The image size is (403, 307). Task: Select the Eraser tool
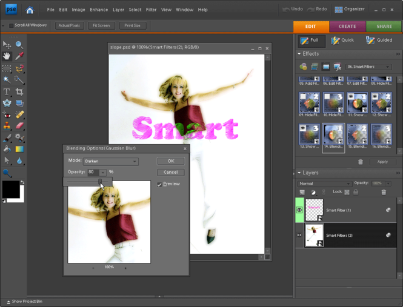coord(19,126)
